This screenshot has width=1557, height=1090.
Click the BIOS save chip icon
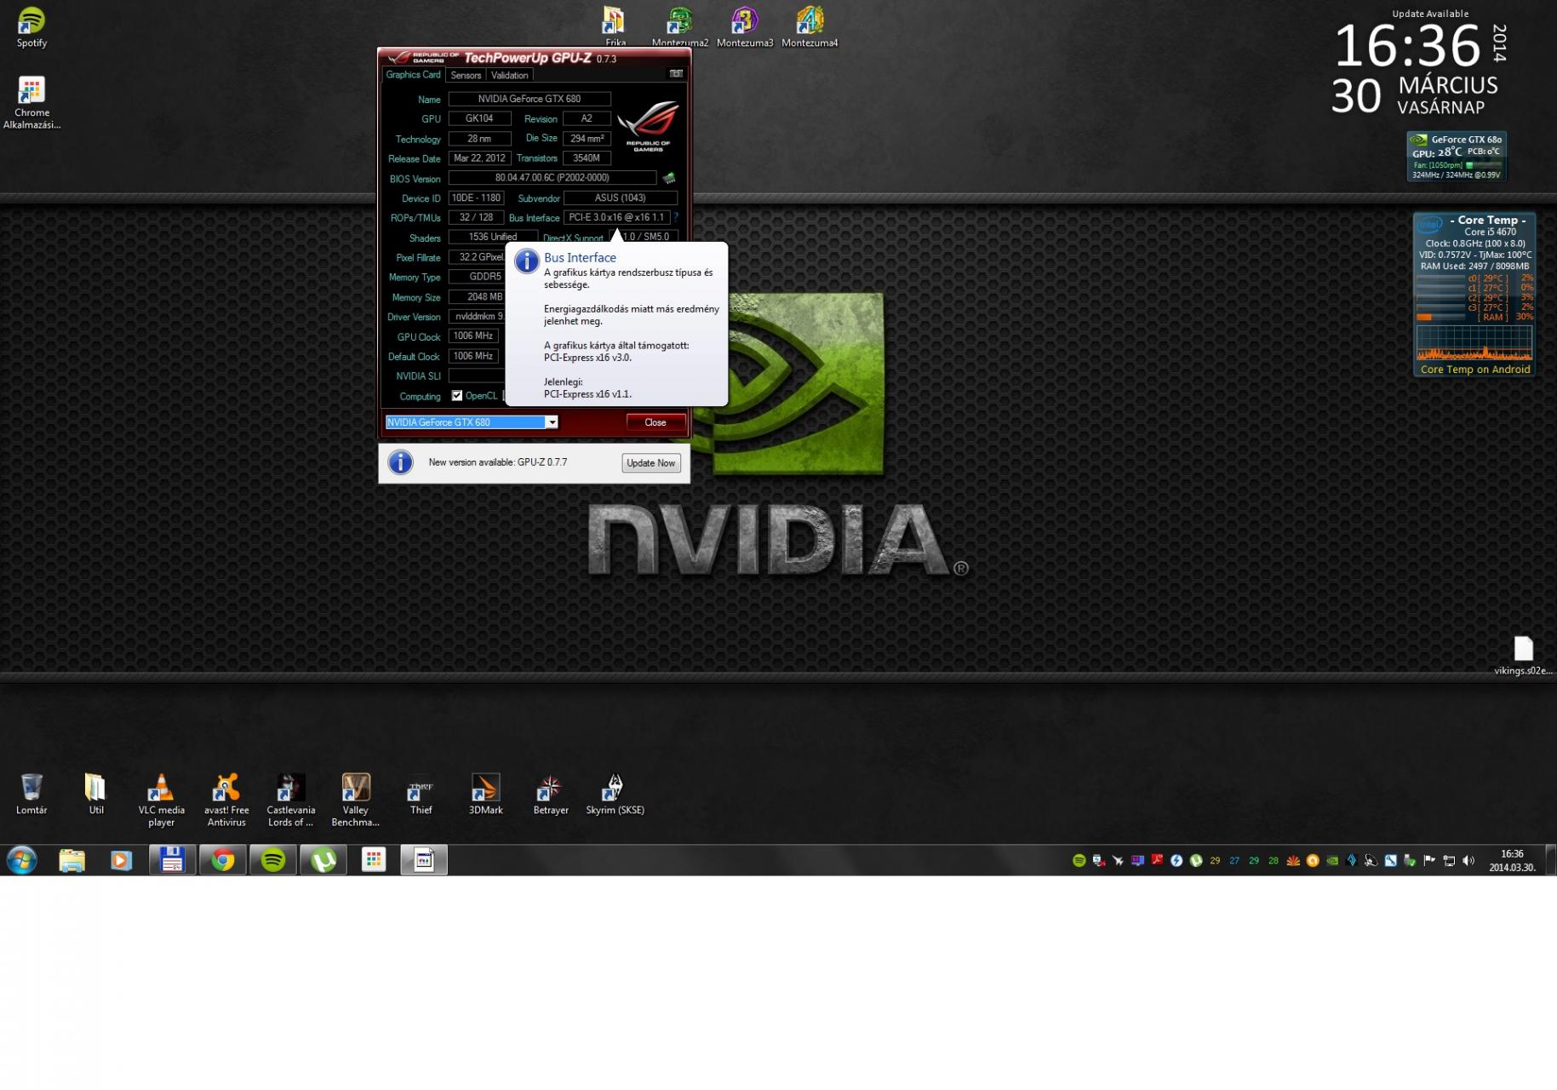pos(669,178)
